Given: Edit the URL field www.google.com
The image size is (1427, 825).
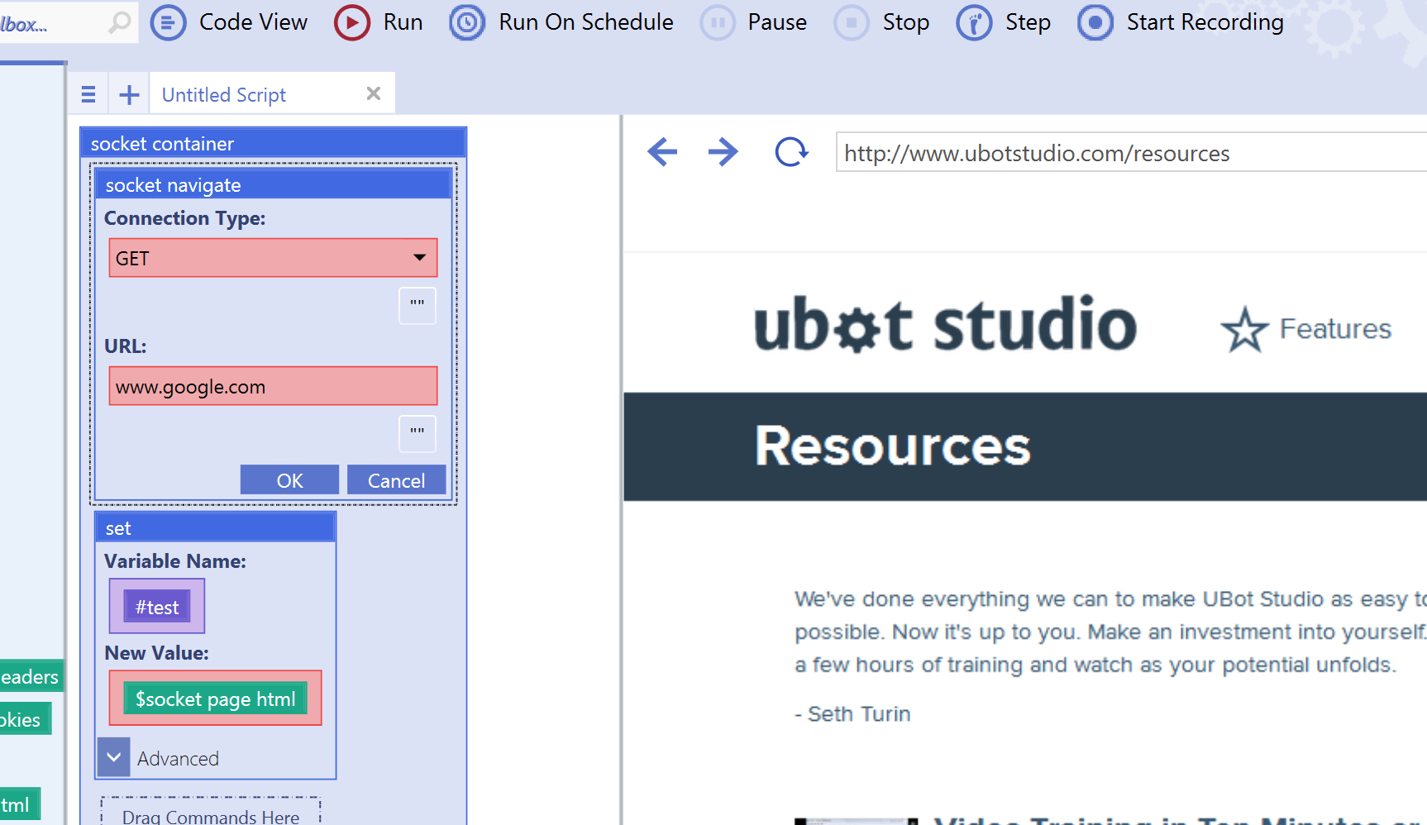Looking at the screenshot, I should 273,386.
